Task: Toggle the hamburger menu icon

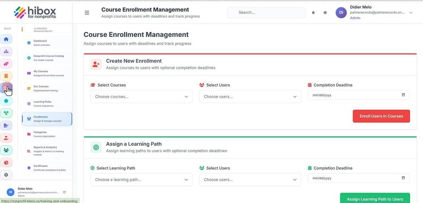Action: click(87, 12)
